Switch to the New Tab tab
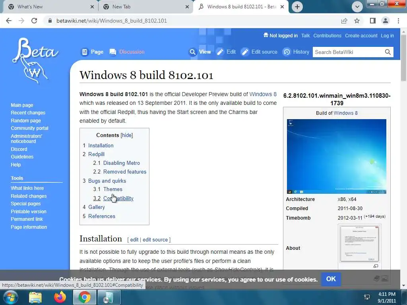This screenshot has width=407, height=305. click(x=145, y=7)
